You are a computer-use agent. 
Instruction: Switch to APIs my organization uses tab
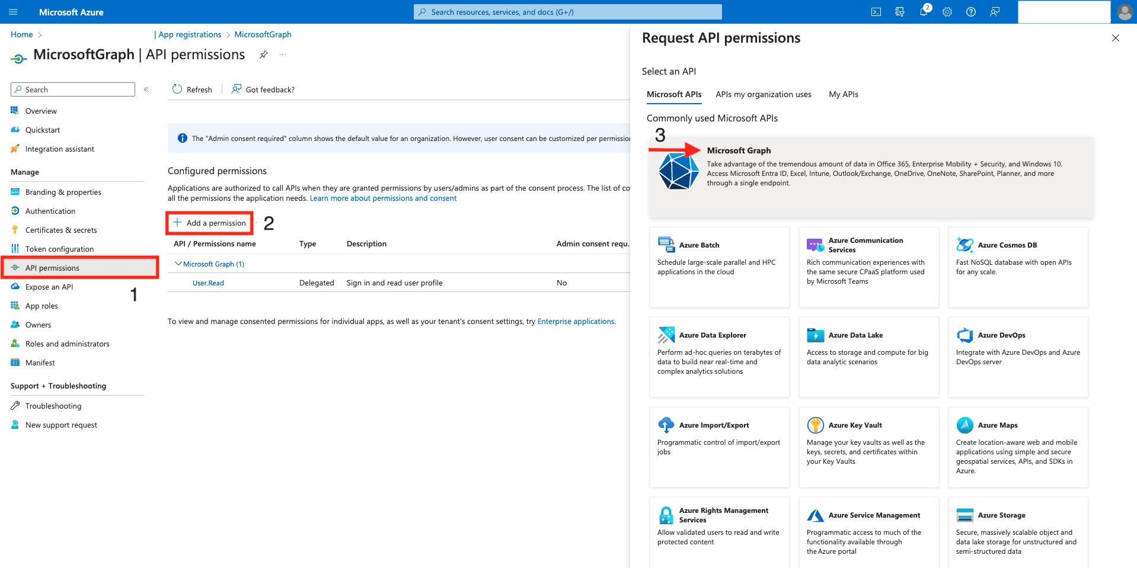(x=763, y=94)
